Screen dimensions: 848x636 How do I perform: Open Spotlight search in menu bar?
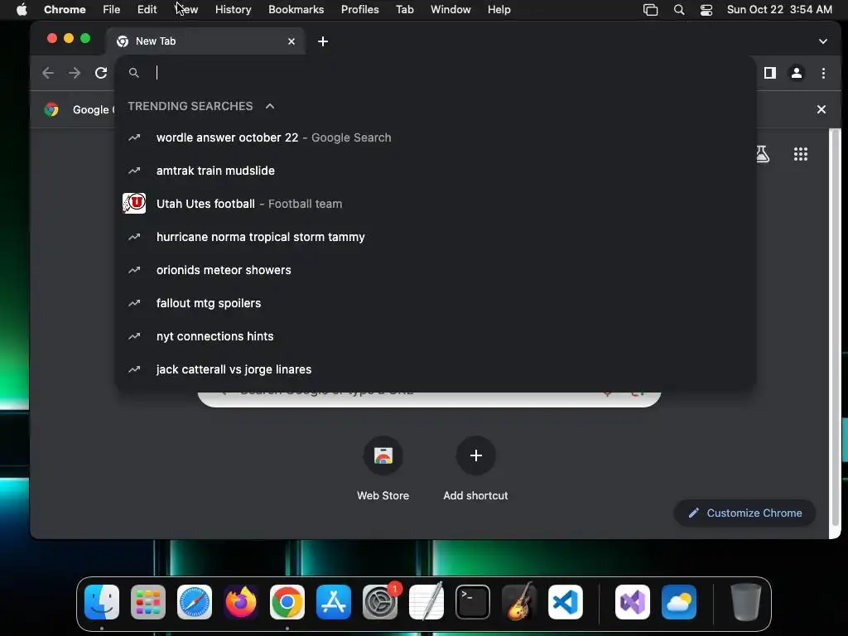tap(679, 10)
